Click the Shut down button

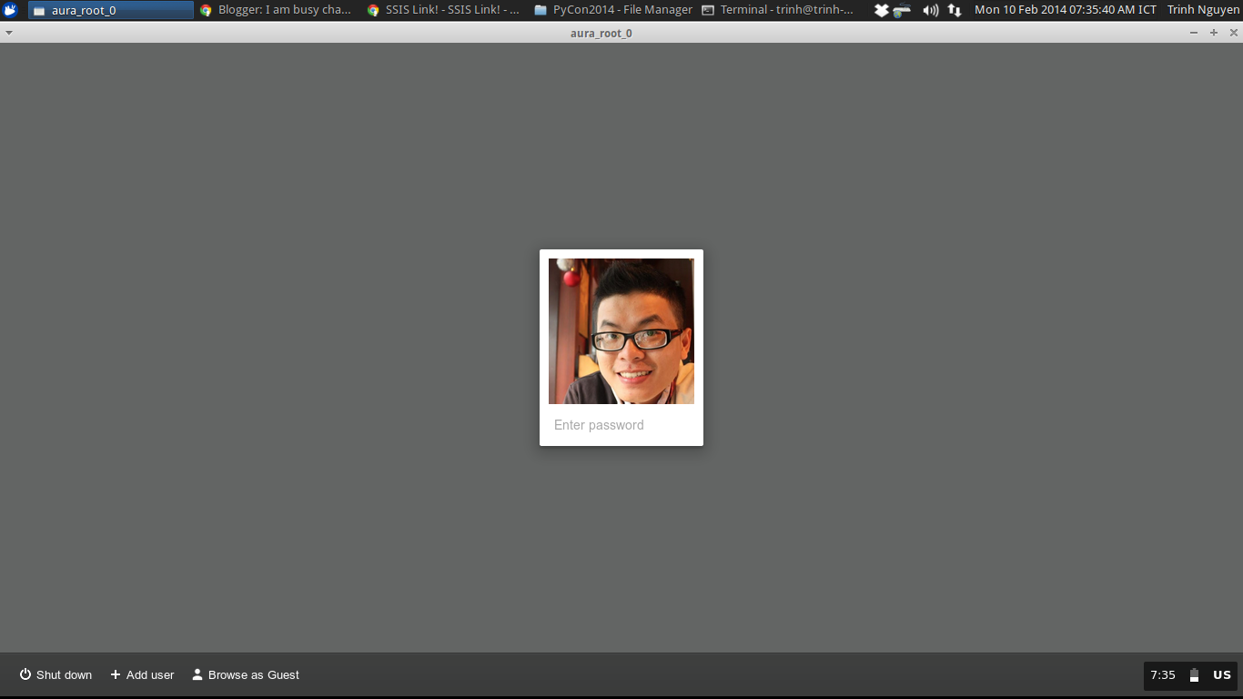click(x=56, y=674)
